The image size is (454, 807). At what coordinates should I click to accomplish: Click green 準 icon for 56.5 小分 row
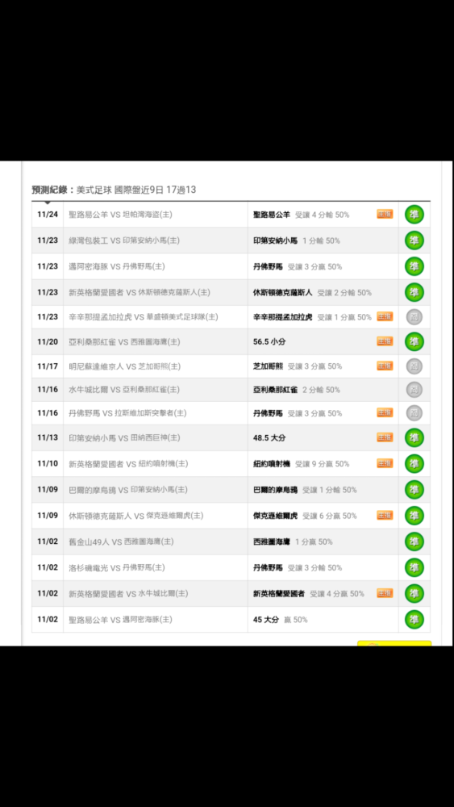pos(414,341)
